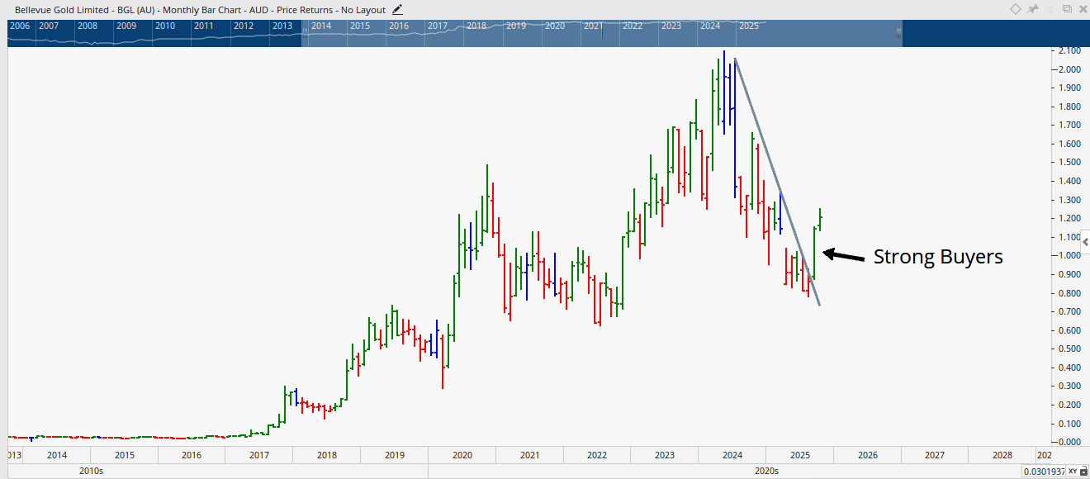Viewport: 1090px width, 479px height.
Task: Click the 2023 label on the date axis
Action: (x=665, y=455)
